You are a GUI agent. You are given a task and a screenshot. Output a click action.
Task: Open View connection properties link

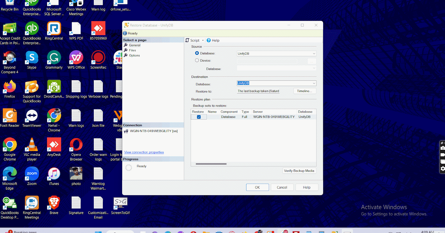tap(144, 152)
